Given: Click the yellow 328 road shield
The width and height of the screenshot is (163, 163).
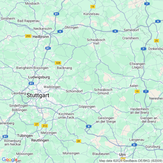Looking at the screenshot, I should point(58,63).
